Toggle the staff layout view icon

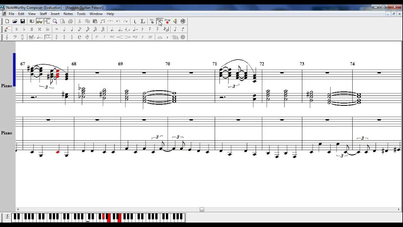pyautogui.click(x=48, y=21)
